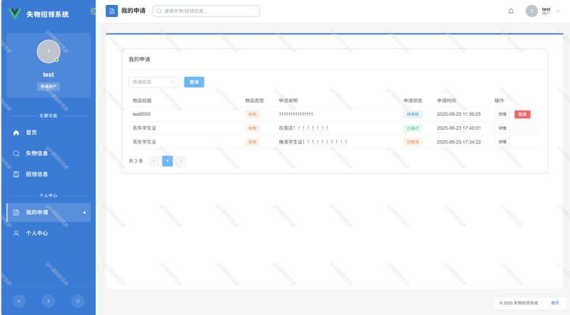Click the Vue logo in sidebar header
This screenshot has height=315, width=570.
point(15,14)
